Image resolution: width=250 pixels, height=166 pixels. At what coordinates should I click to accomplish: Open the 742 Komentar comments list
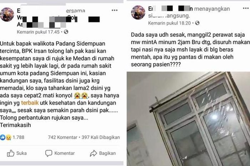[x=62, y=137]
